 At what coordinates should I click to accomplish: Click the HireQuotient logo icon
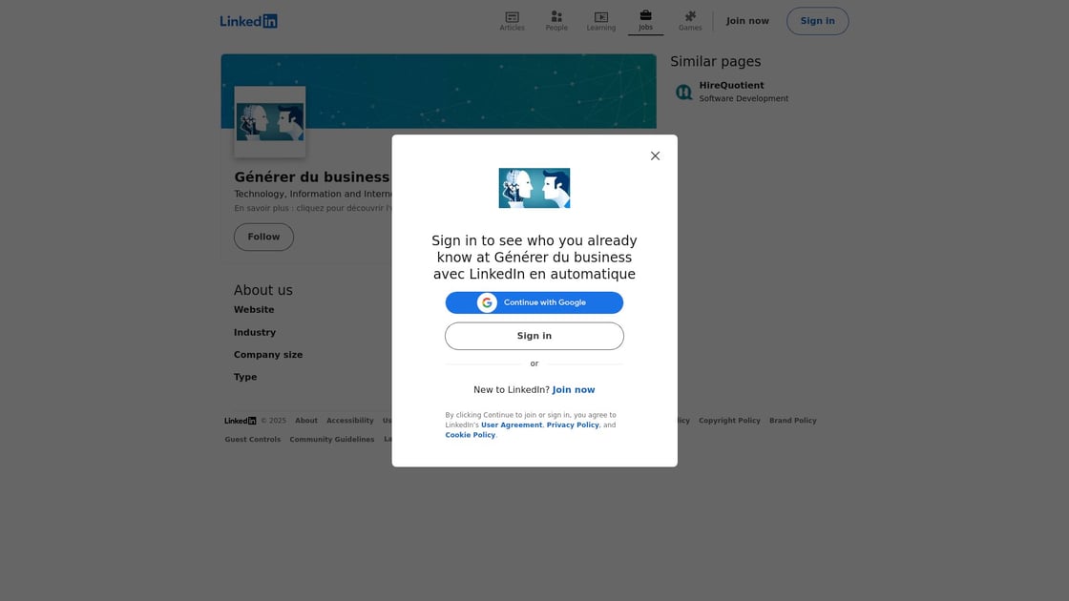tap(683, 92)
